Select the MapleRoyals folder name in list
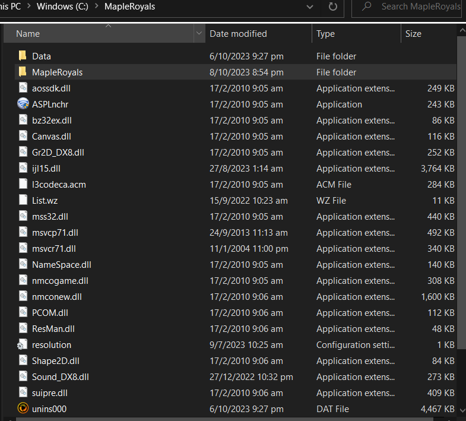This screenshot has width=466, height=421. pyautogui.click(x=57, y=72)
